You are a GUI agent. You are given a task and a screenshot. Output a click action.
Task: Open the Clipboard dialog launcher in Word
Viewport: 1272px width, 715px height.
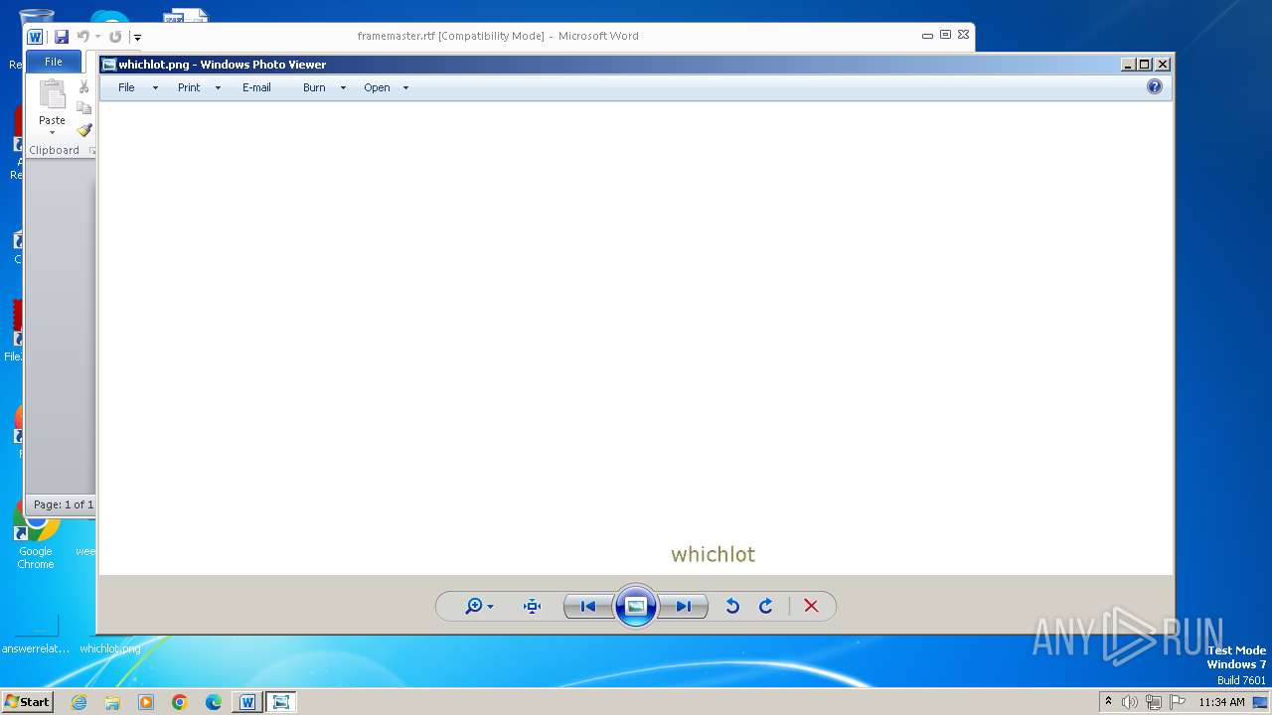point(91,151)
